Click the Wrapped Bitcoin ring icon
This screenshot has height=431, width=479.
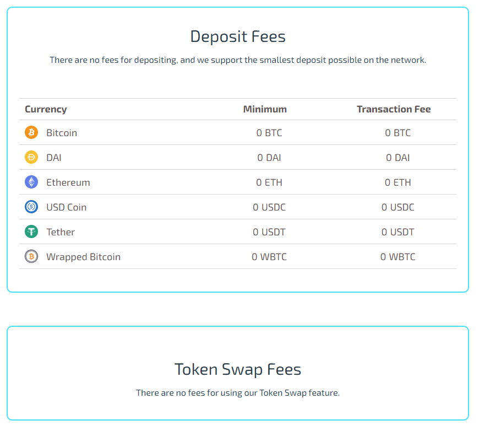tap(31, 256)
